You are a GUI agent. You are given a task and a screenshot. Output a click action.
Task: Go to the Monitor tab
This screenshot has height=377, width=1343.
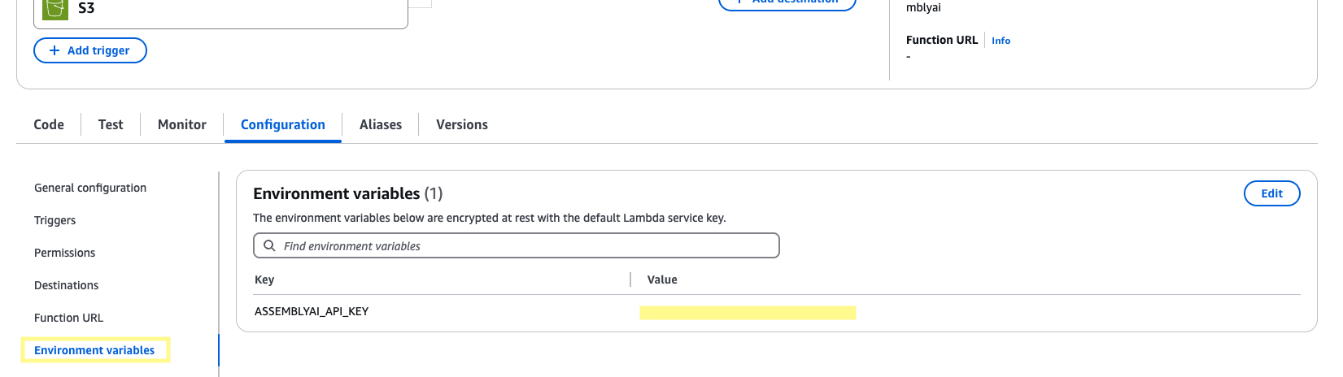(x=182, y=124)
